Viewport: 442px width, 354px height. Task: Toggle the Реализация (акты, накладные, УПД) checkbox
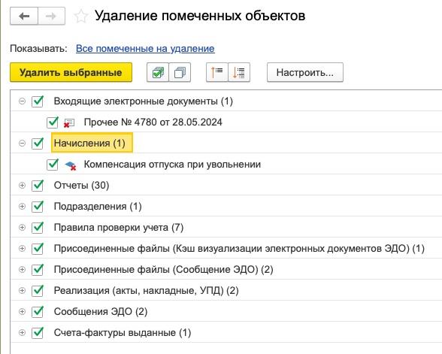38,291
